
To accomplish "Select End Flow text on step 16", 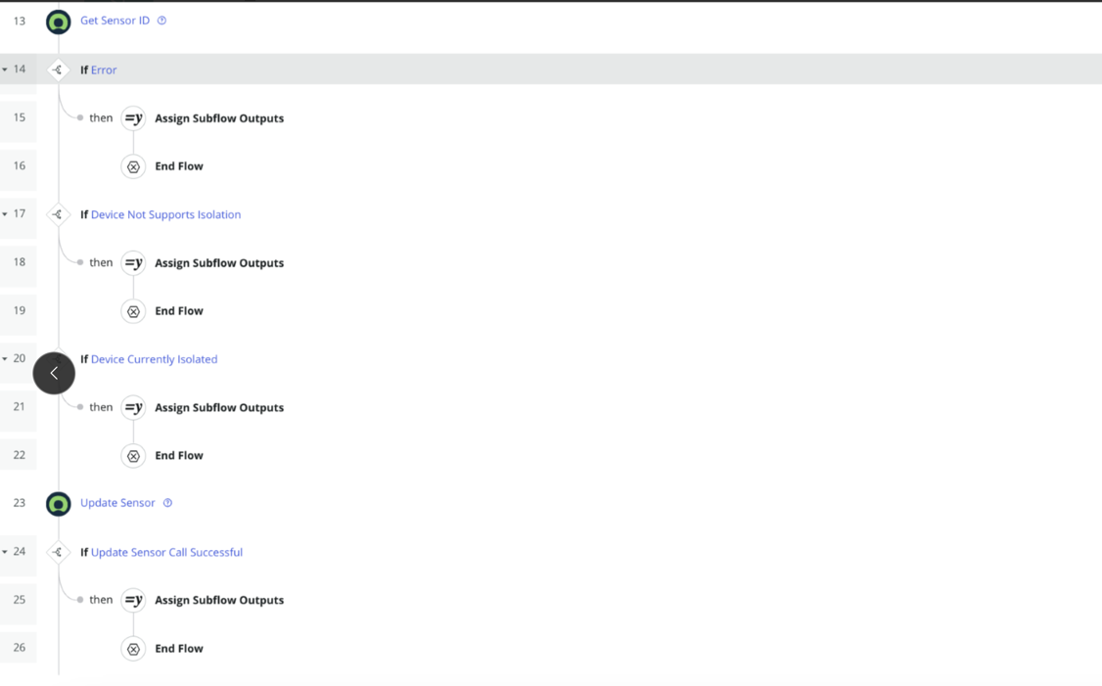I will tap(178, 166).
